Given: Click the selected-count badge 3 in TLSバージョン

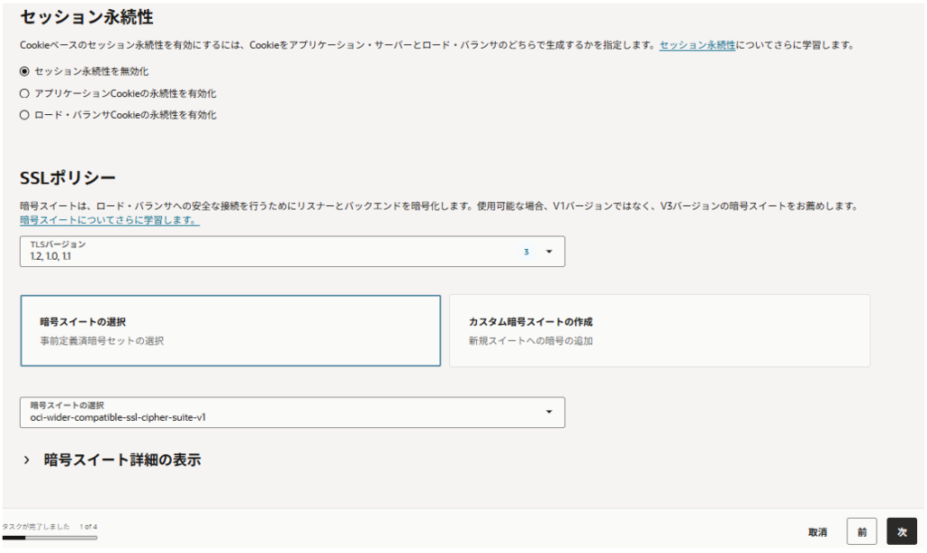Looking at the screenshot, I should 526,252.
